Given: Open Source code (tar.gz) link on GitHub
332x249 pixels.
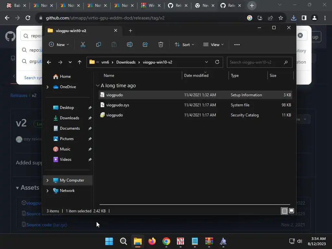Looking at the screenshot, I should click(x=47, y=225).
